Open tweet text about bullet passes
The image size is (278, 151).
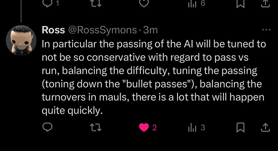[154, 77]
